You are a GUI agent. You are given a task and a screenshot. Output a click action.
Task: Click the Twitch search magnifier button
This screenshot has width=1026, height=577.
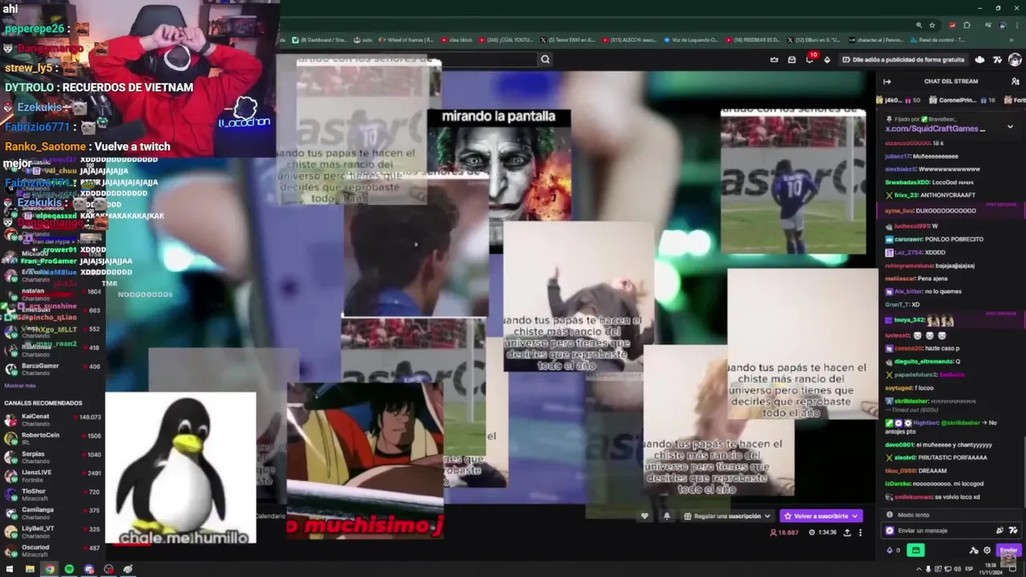coord(545,59)
